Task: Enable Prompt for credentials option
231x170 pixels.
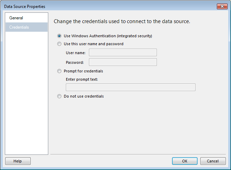Action: click(x=59, y=71)
